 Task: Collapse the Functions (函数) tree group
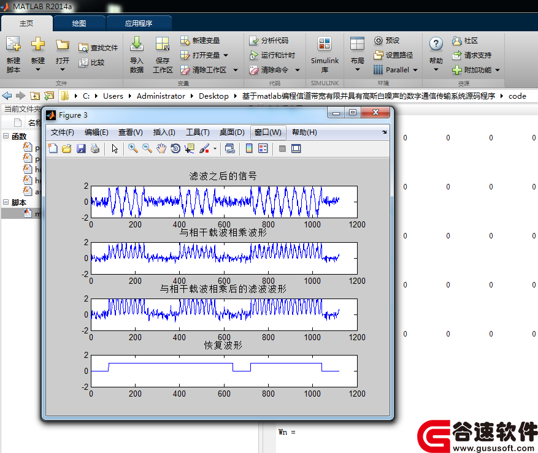click(6, 136)
